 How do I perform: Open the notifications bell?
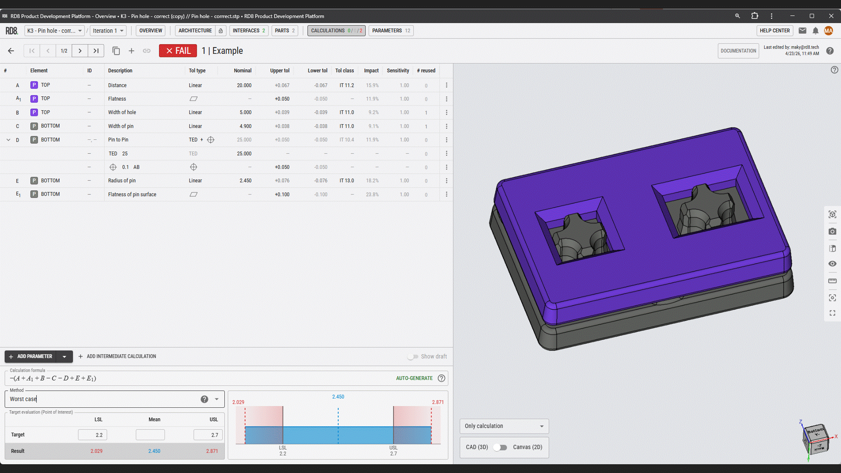(816, 31)
